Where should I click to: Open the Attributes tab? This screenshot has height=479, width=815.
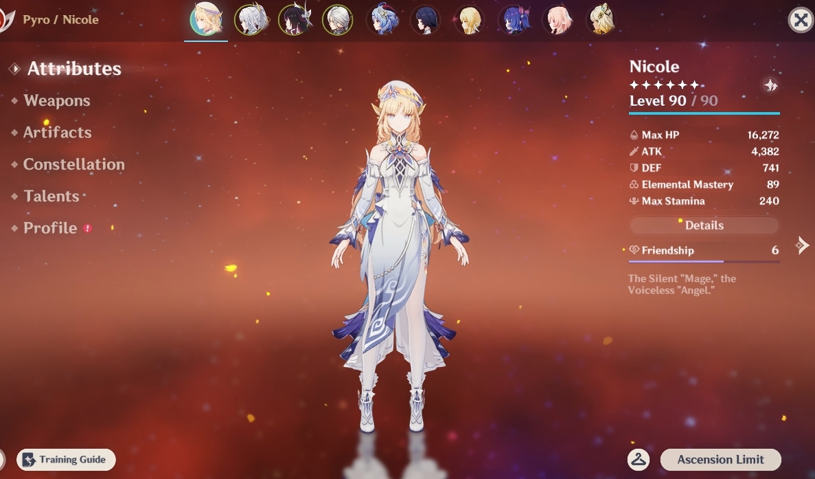(x=73, y=69)
